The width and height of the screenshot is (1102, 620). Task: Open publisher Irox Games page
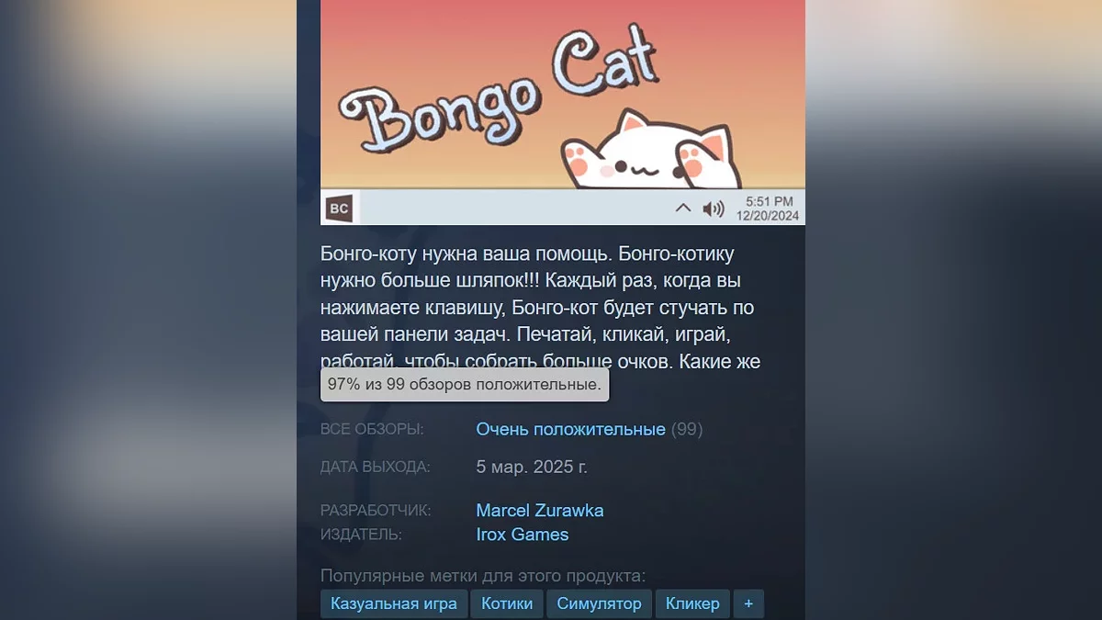523,534
